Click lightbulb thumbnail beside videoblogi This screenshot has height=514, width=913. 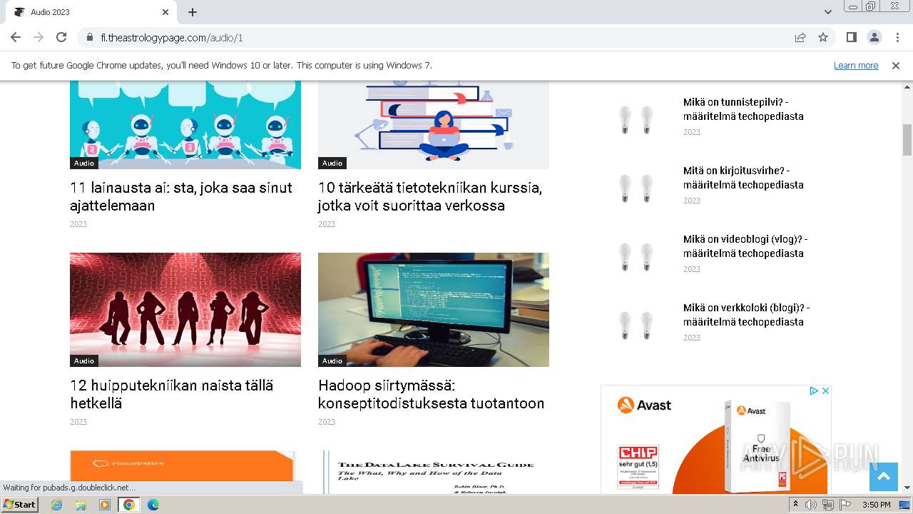coord(636,256)
